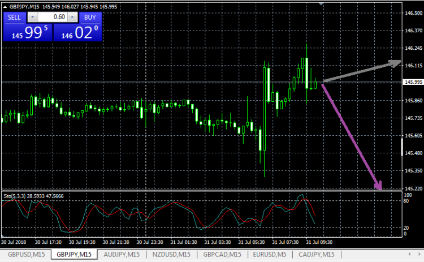Image resolution: width=424 pixels, height=262 pixels.
Task: Open the EURUSD,M5 chart tab
Action: (270, 255)
